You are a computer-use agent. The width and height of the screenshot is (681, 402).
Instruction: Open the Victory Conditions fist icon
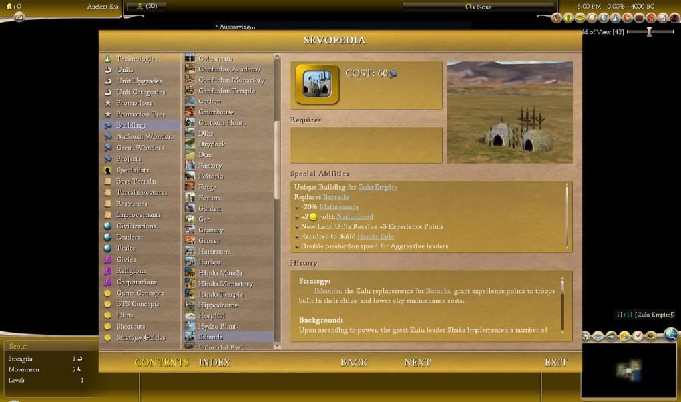click(650, 18)
